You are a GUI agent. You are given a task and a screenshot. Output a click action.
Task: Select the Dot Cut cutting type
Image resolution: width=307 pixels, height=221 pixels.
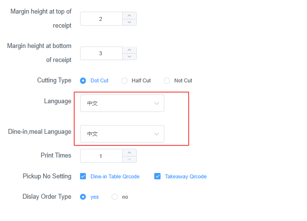(x=83, y=80)
